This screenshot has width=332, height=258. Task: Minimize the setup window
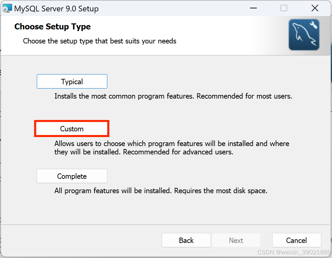tap(253, 8)
